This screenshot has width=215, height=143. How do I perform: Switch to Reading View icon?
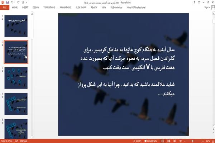coord(175,141)
